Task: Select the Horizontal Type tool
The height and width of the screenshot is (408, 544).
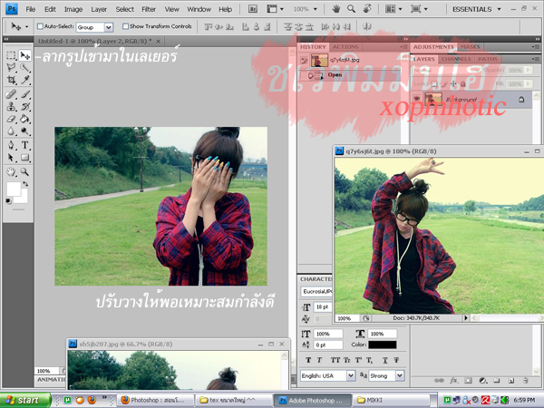Action: point(25,145)
